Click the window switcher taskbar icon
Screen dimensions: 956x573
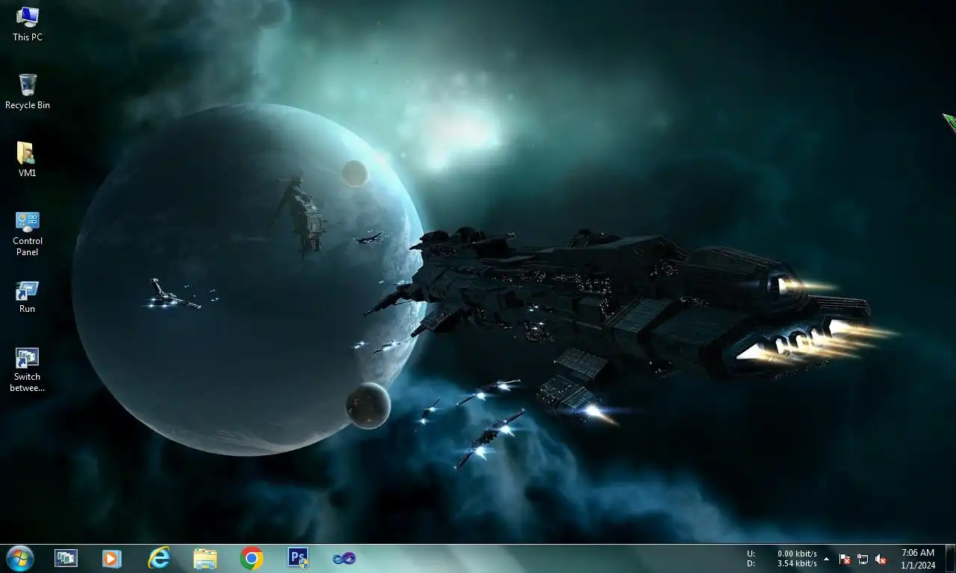pos(66,558)
